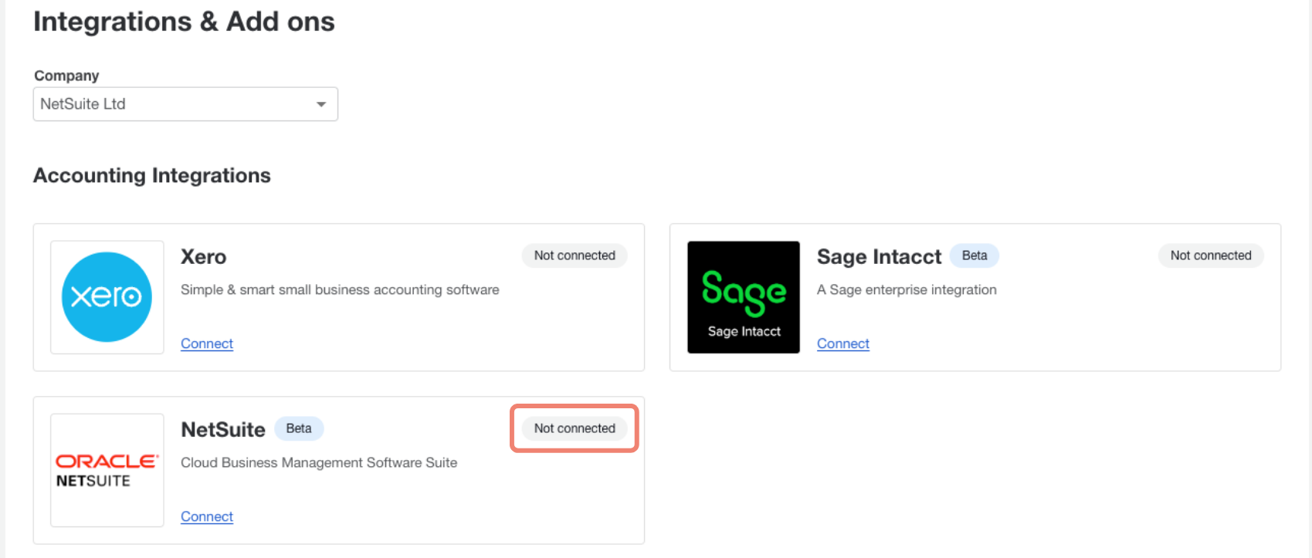
Task: Click the Beta tag beside NetSuite
Action: coord(299,428)
